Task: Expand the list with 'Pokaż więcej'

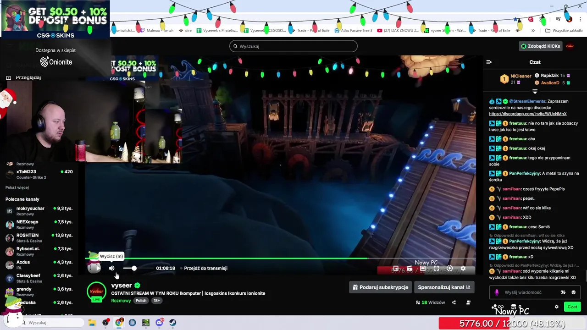Action: click(17, 187)
